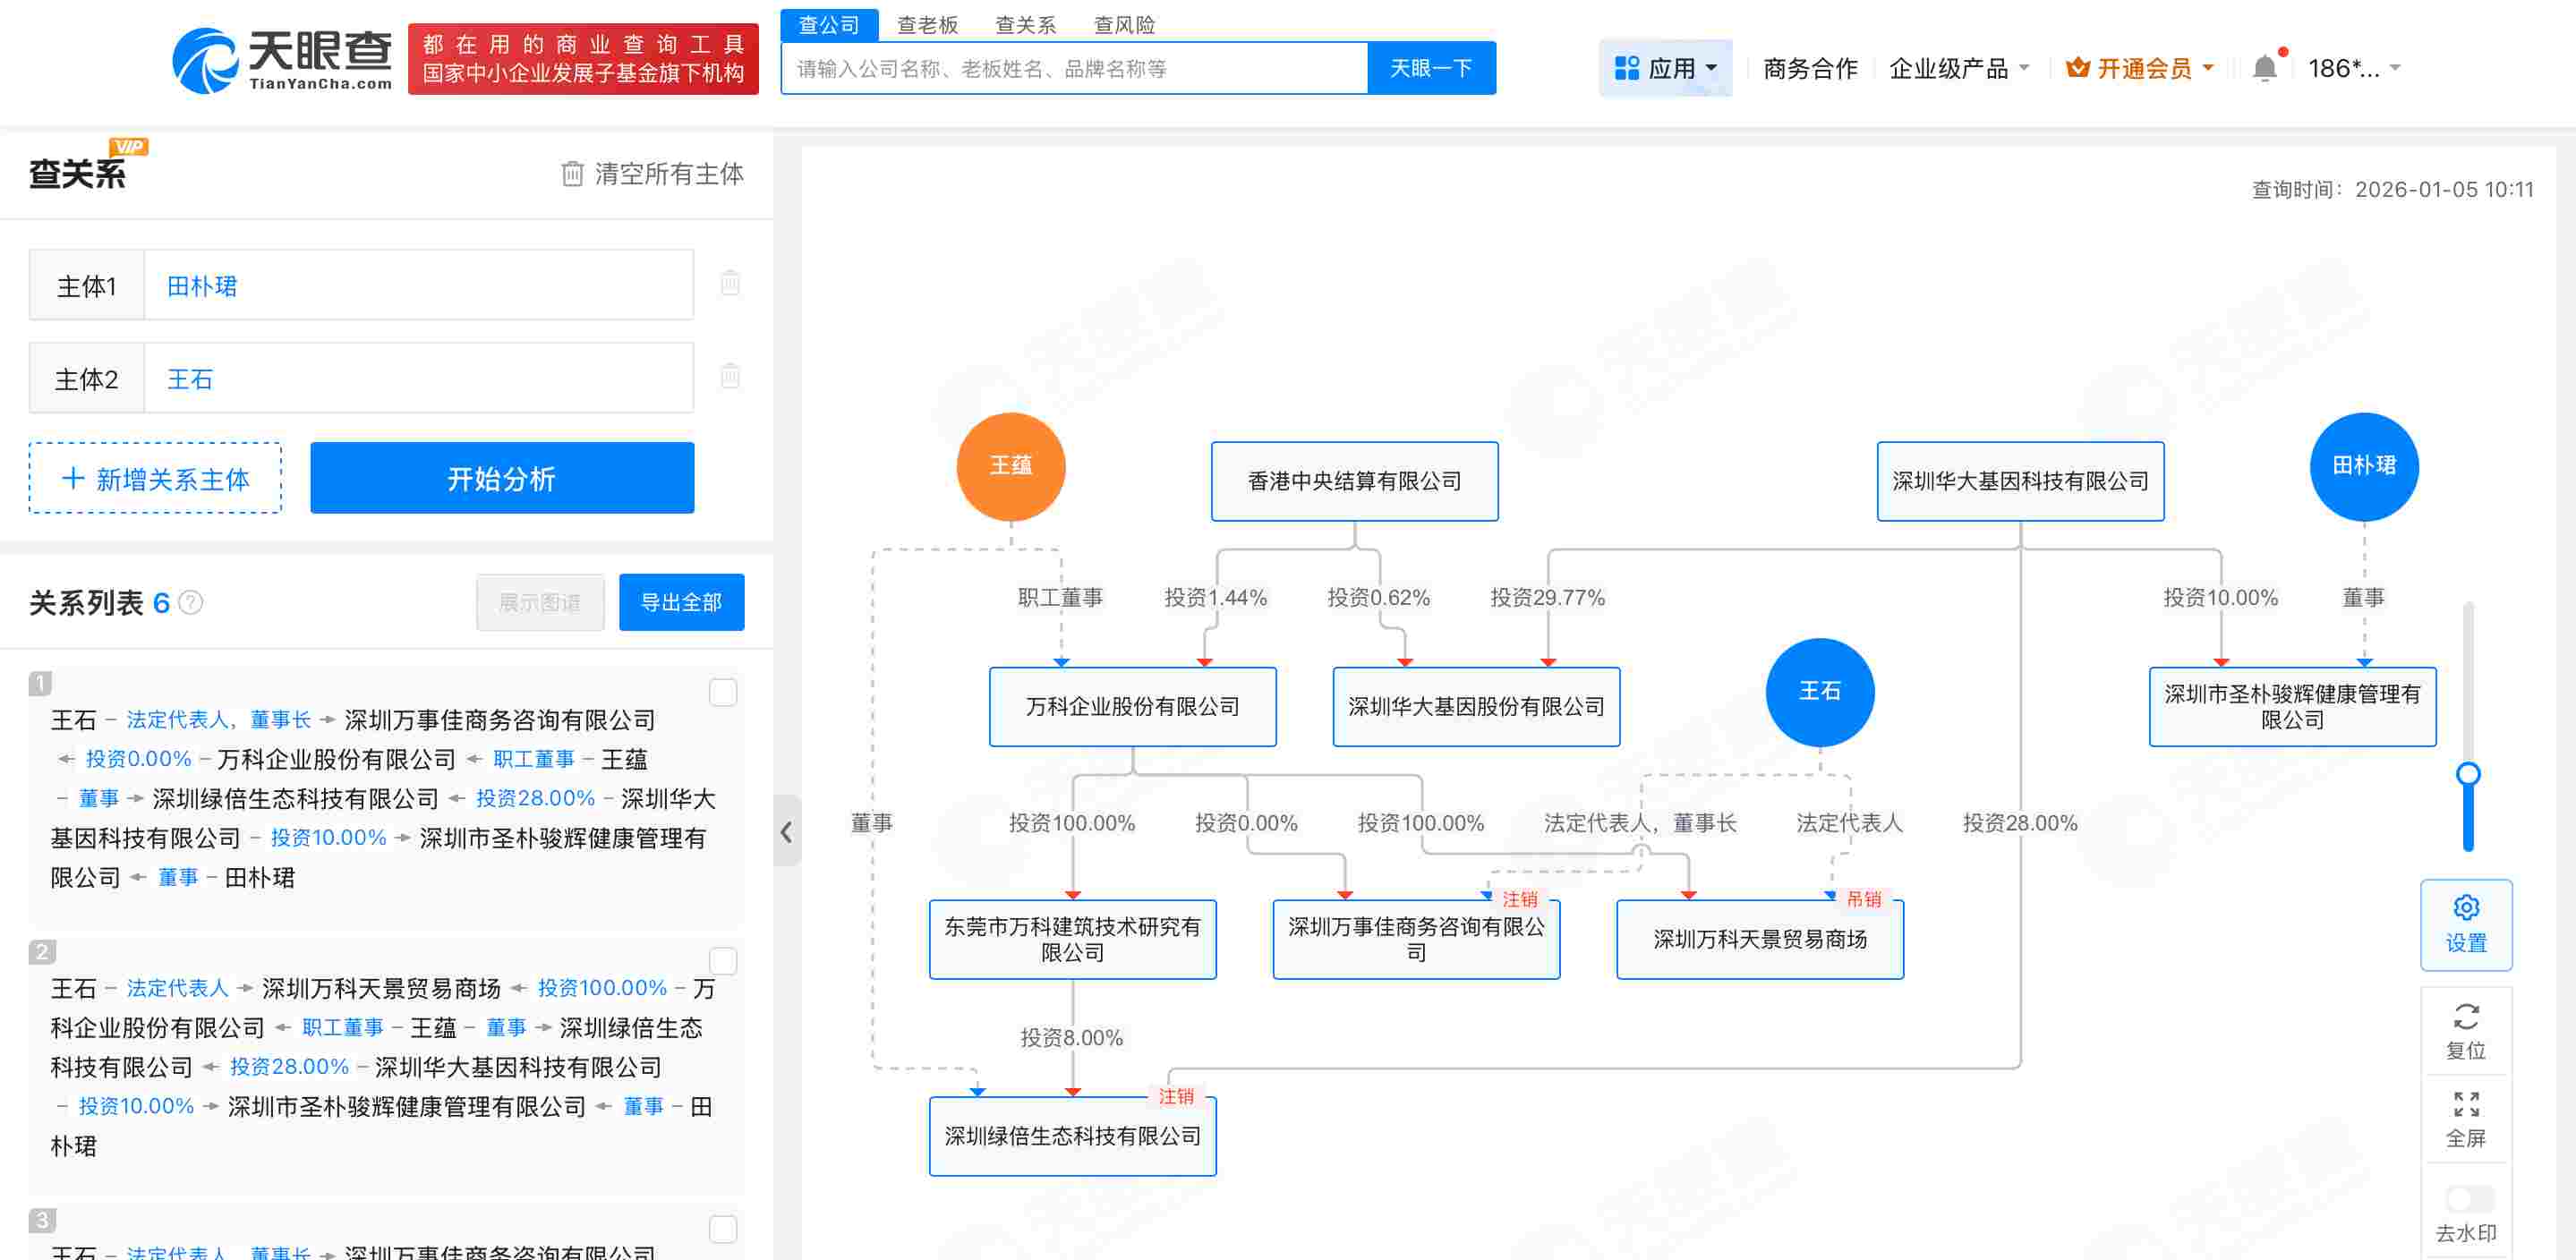
Task: Check the checkbox on relationship item 1
Action: tap(722, 692)
